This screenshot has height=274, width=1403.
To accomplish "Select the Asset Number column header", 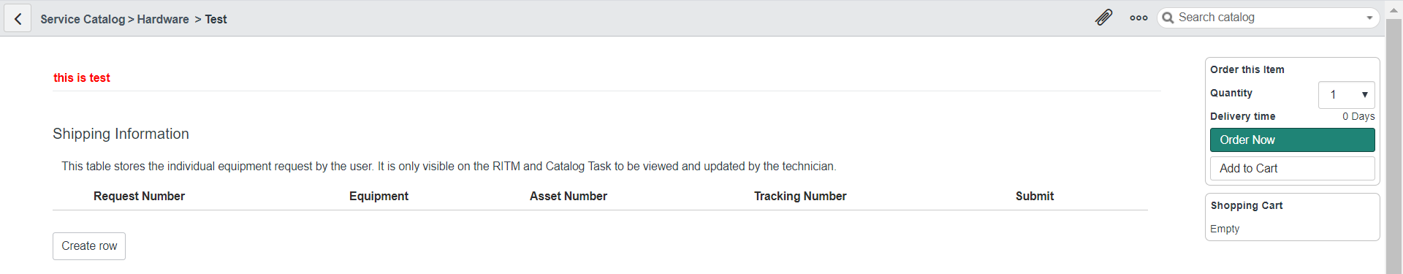I will coord(569,196).
